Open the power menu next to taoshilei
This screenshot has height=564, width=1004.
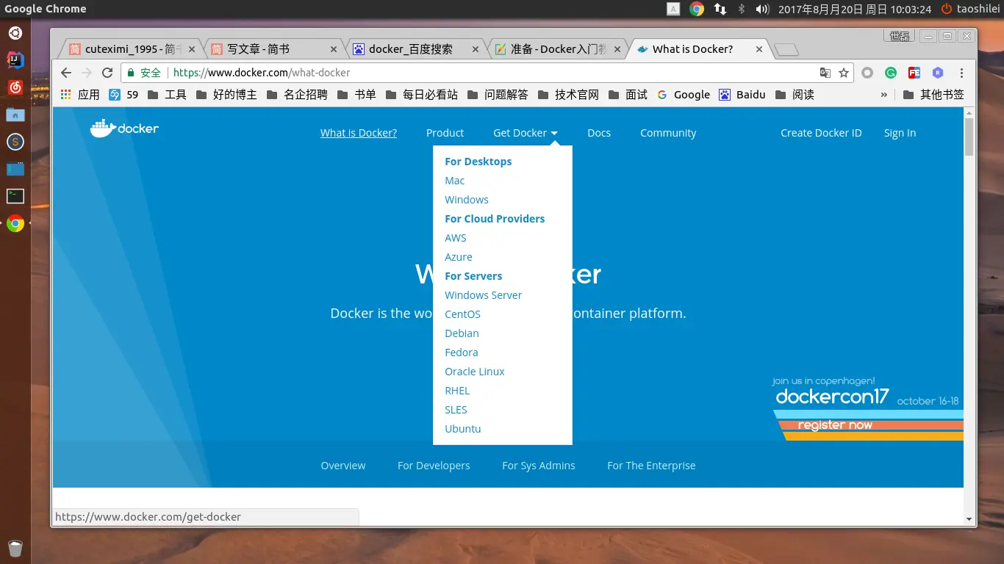coord(947,9)
